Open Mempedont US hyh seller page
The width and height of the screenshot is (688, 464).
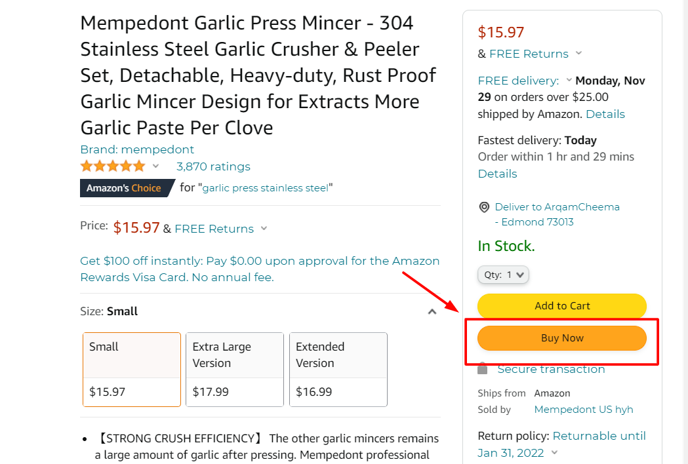click(x=584, y=410)
